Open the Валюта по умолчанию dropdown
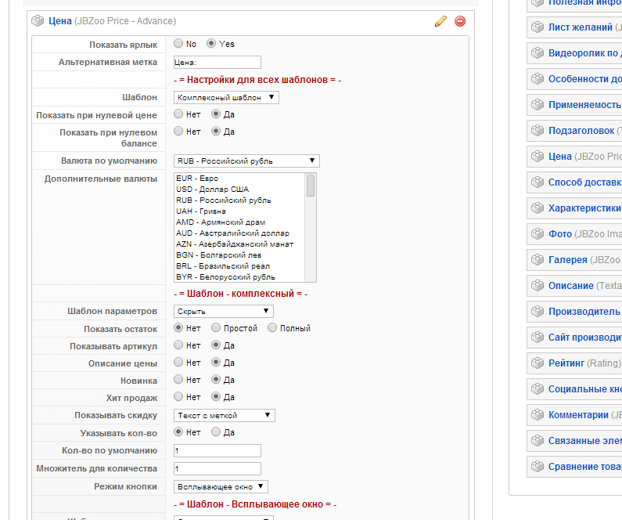 pyautogui.click(x=246, y=161)
